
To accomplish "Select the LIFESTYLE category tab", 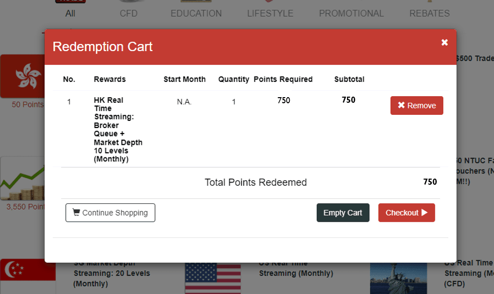I will click(x=270, y=13).
